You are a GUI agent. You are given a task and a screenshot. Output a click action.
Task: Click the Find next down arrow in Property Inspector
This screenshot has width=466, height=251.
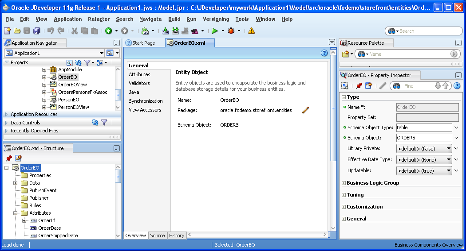point(438,86)
